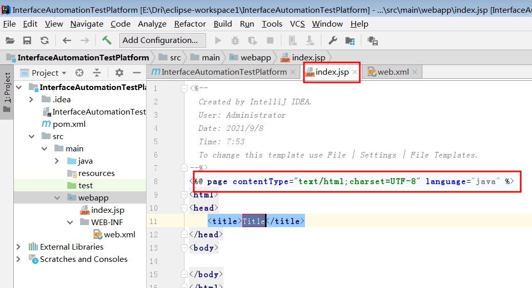This screenshot has height=288, width=532.
Task: Open the Tools menu
Action: click(x=272, y=24)
